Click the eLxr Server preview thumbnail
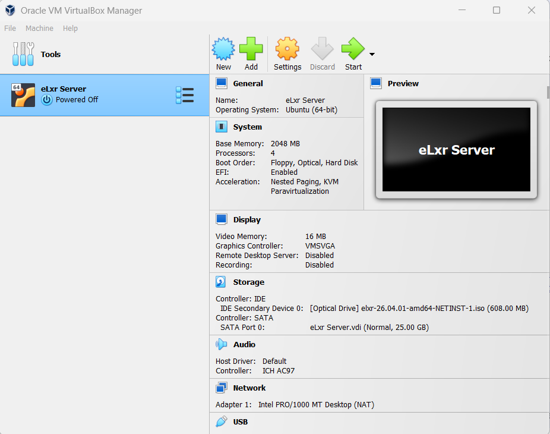 tap(456, 150)
